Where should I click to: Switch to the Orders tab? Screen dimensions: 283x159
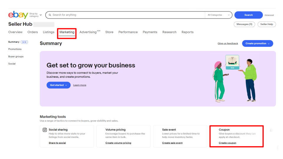coord(33,32)
